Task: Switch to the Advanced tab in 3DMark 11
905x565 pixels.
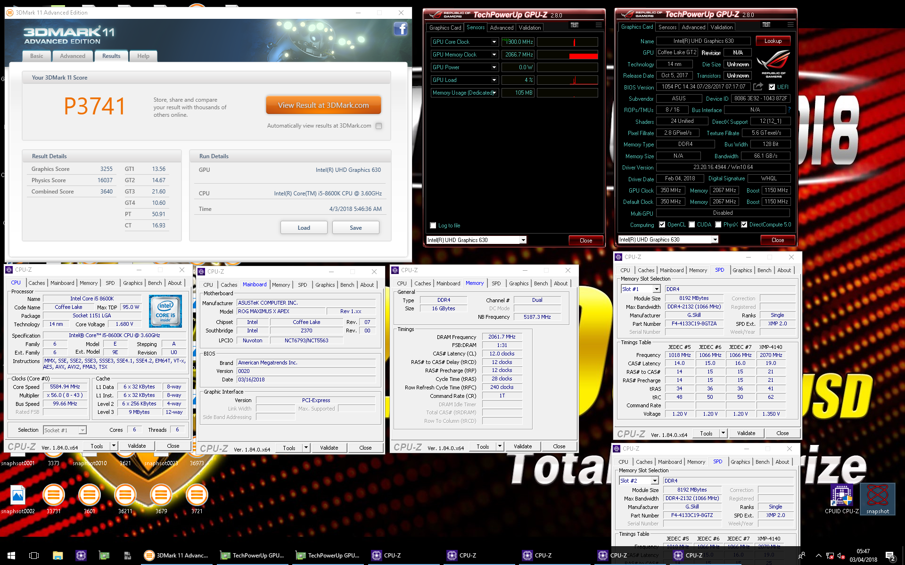Action: (x=73, y=56)
